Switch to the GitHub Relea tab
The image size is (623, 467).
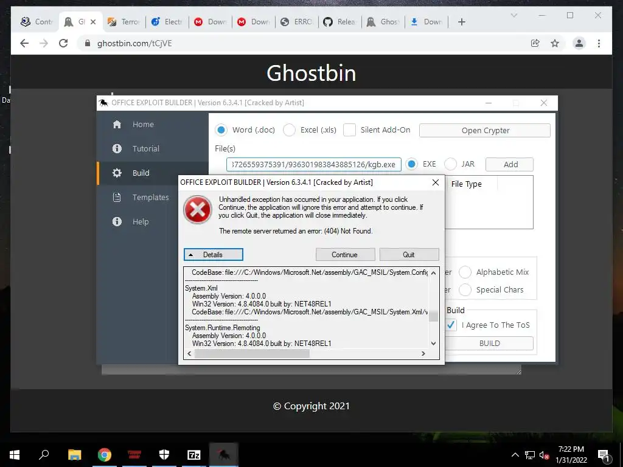click(x=339, y=22)
